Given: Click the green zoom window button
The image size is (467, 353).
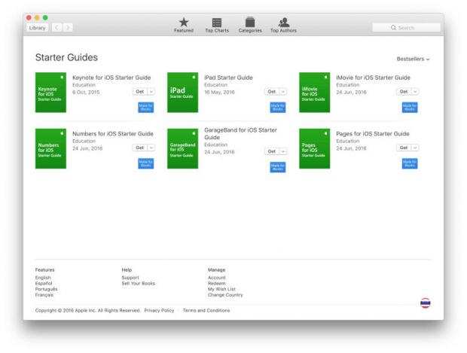Looking at the screenshot, I should point(45,17).
